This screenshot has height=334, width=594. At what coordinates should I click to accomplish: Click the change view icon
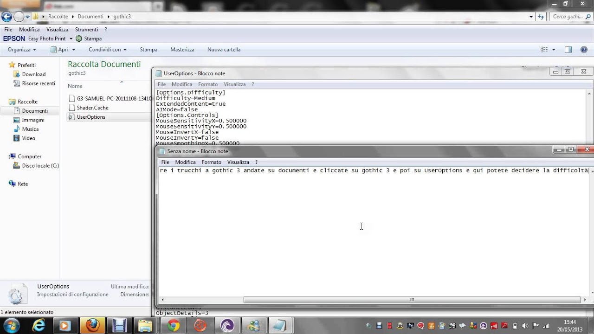click(x=545, y=50)
